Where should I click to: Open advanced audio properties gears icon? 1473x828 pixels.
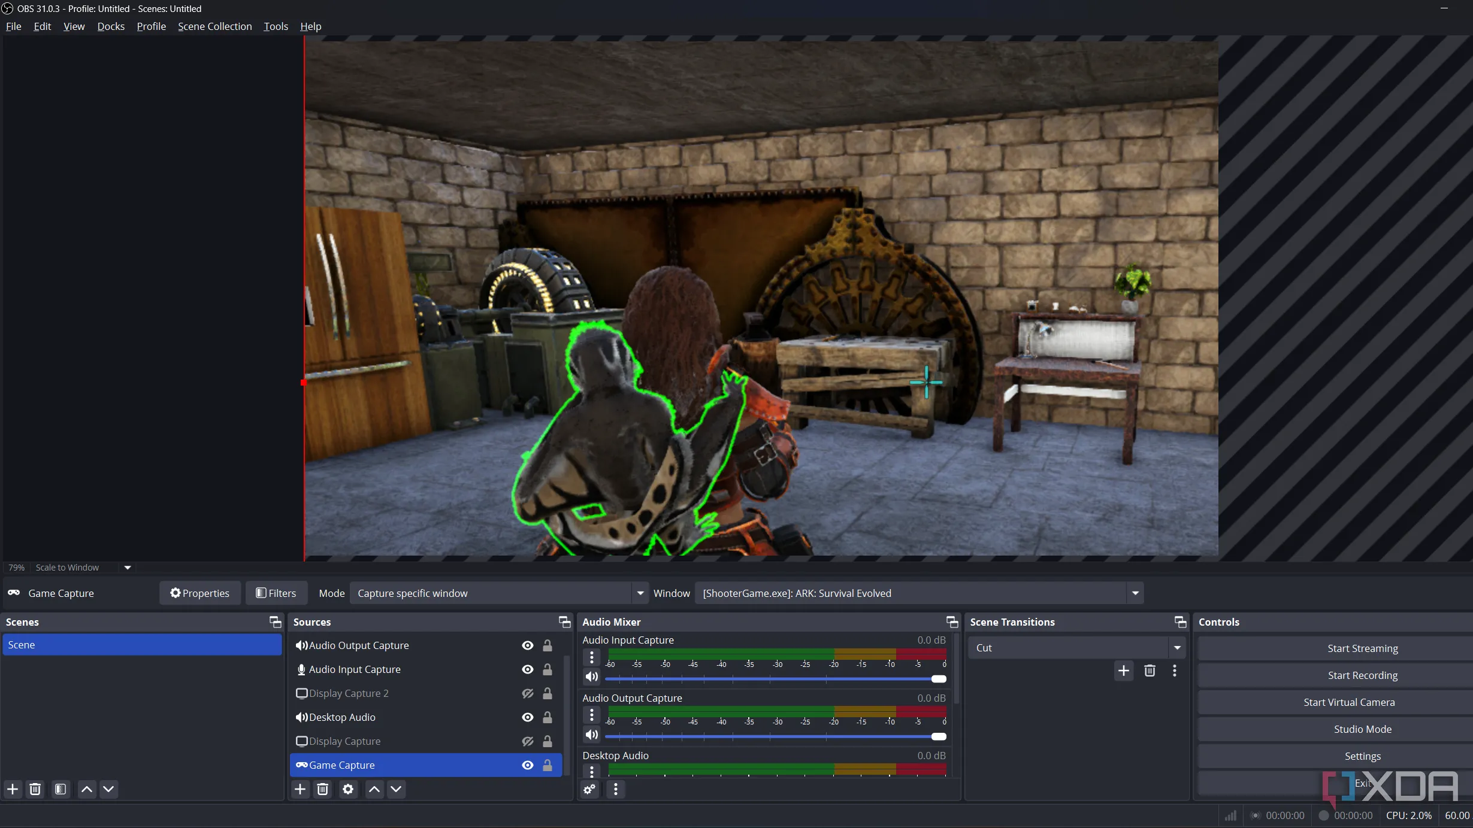[x=590, y=789]
